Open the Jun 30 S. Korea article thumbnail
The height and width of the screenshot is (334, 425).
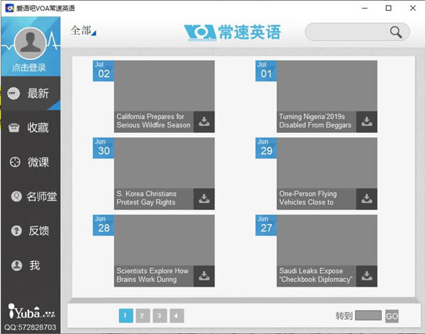point(164,163)
